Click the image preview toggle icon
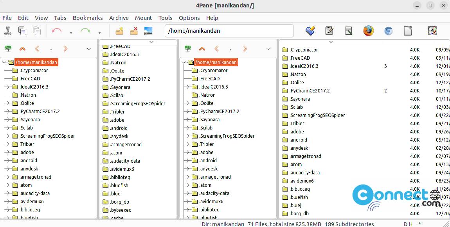This screenshot has height=227, width=450. (x=148, y=30)
